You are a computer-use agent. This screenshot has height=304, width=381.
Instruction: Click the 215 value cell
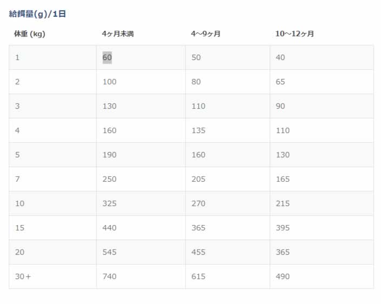[283, 203]
